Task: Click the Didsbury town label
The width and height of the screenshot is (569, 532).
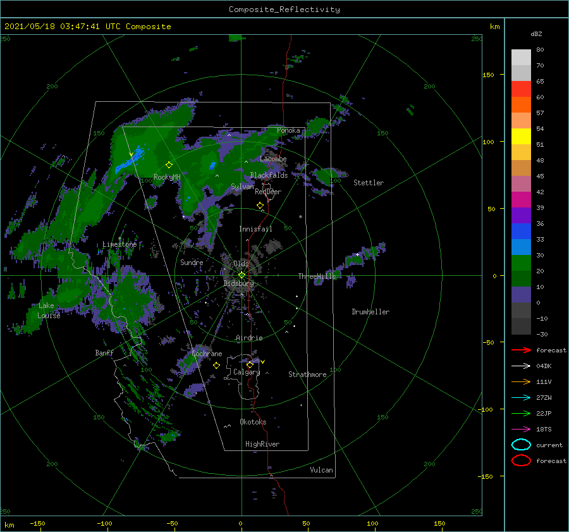Action: [x=239, y=283]
